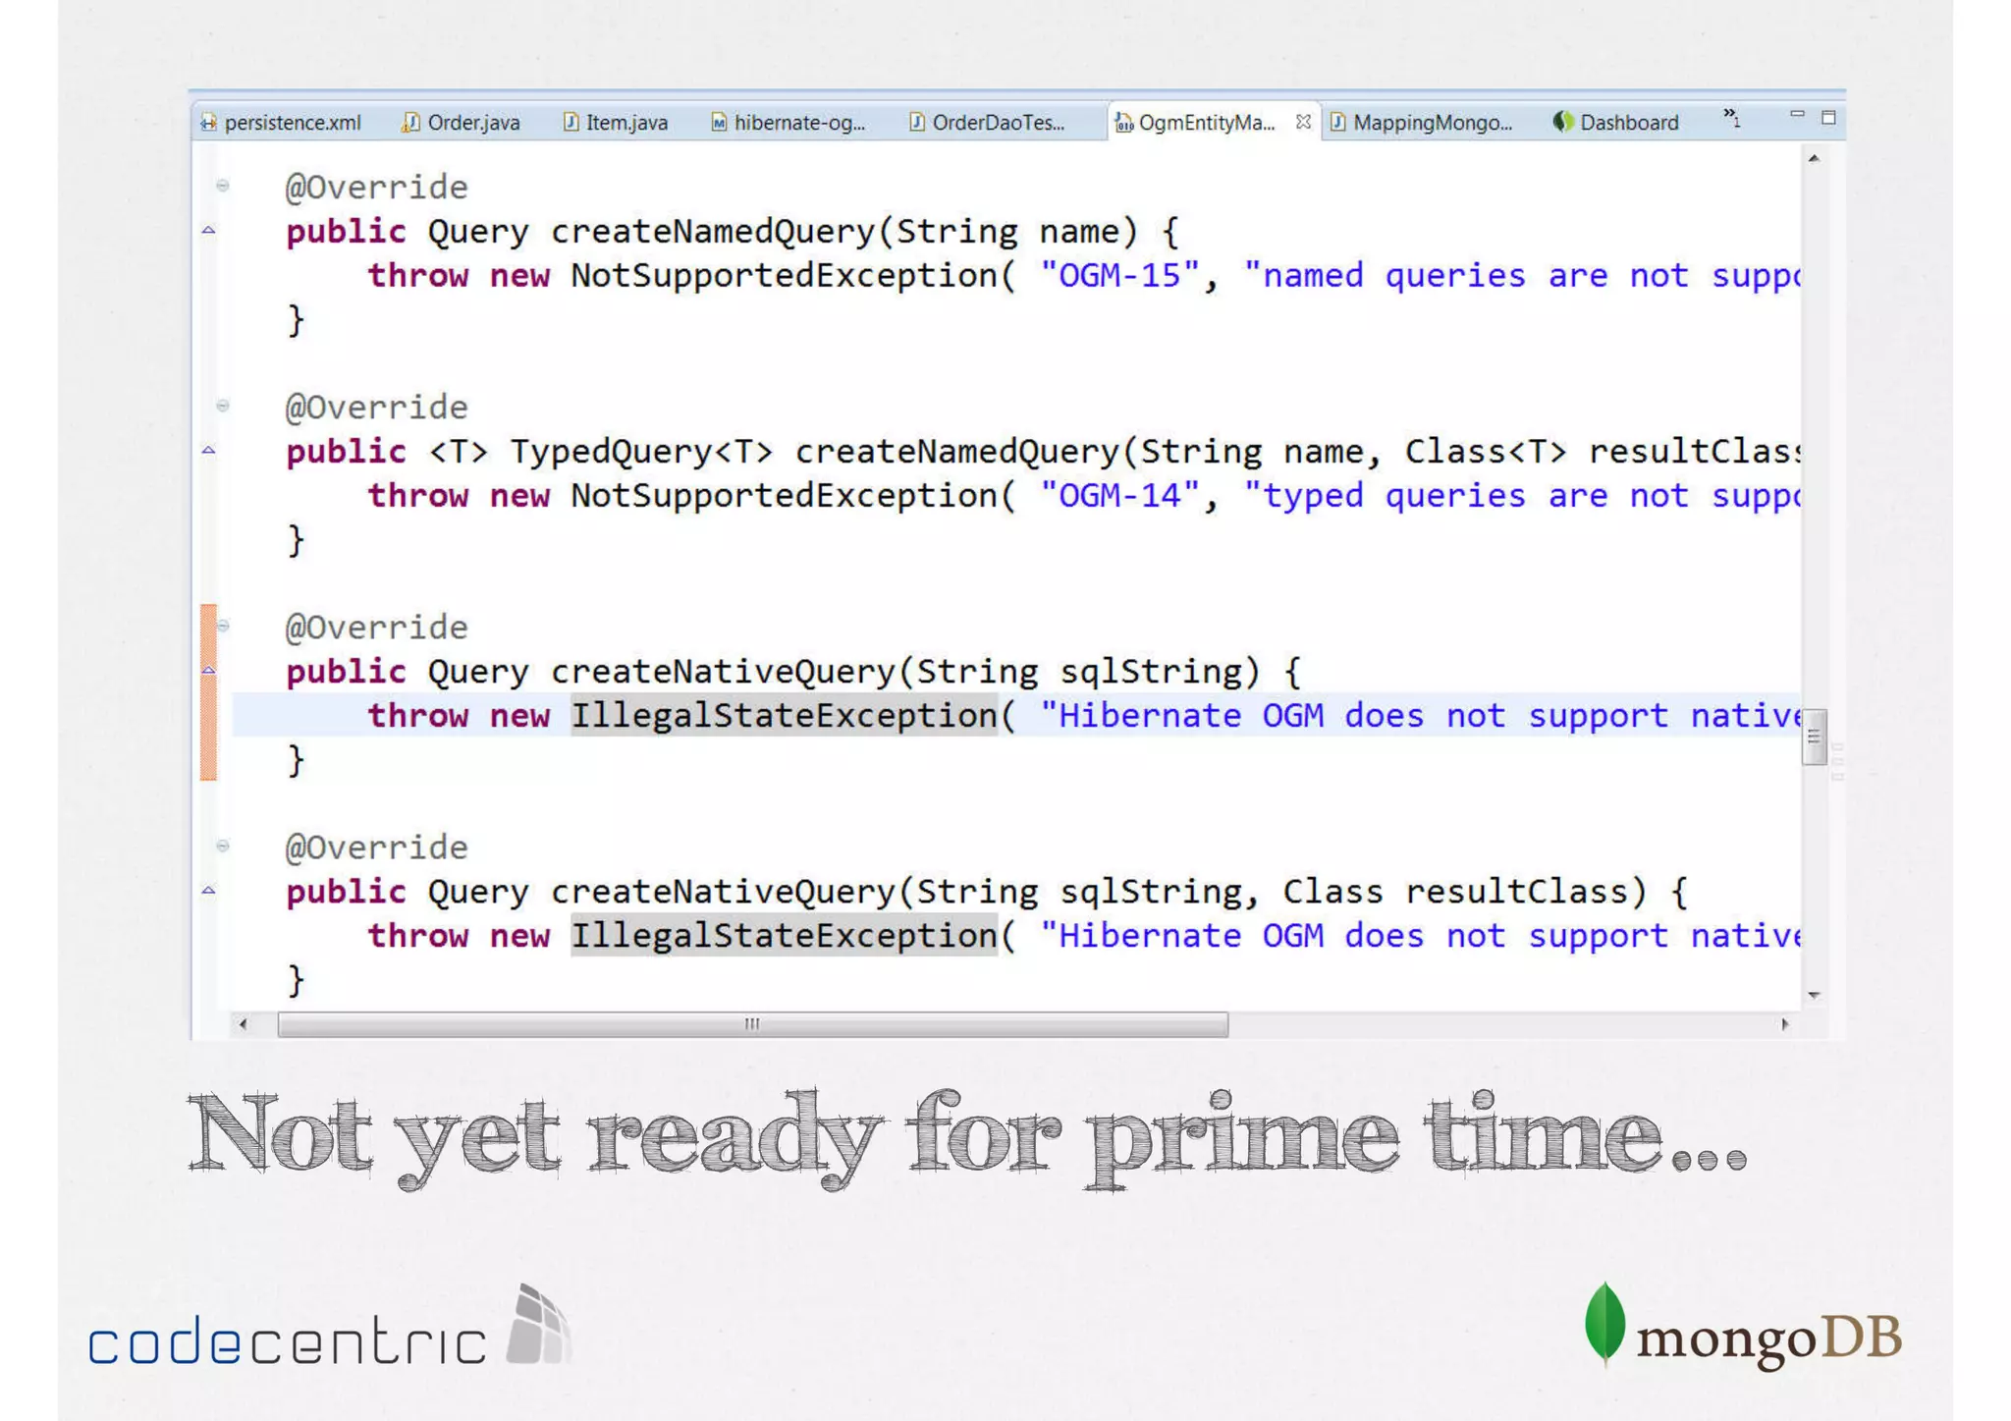Click override marker beside createNativeQuery(String sqlString)

click(x=208, y=670)
